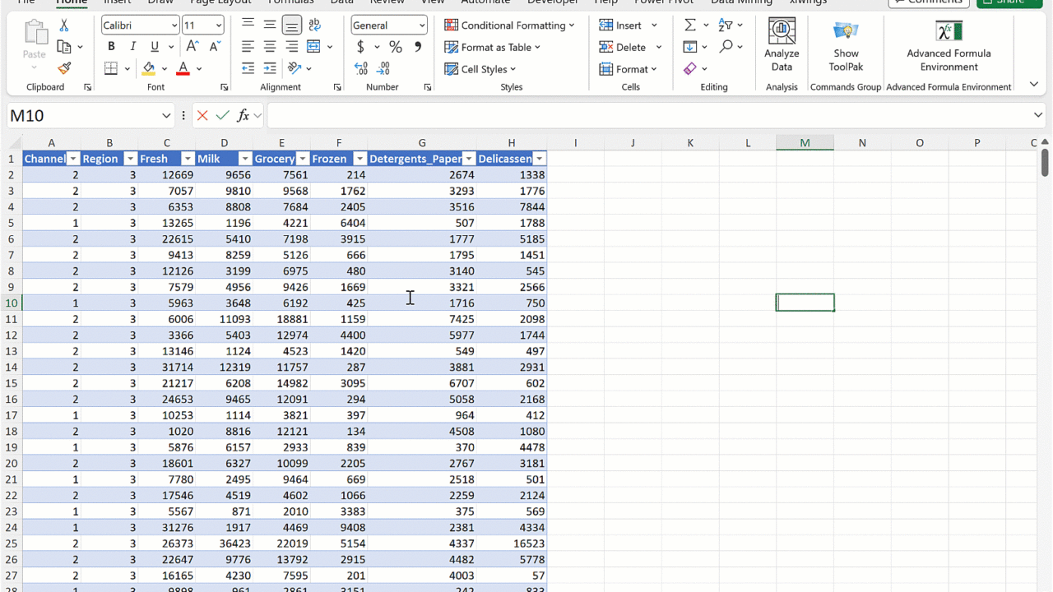Click the Format Painter brush icon
The width and height of the screenshot is (1053, 592).
(64, 68)
